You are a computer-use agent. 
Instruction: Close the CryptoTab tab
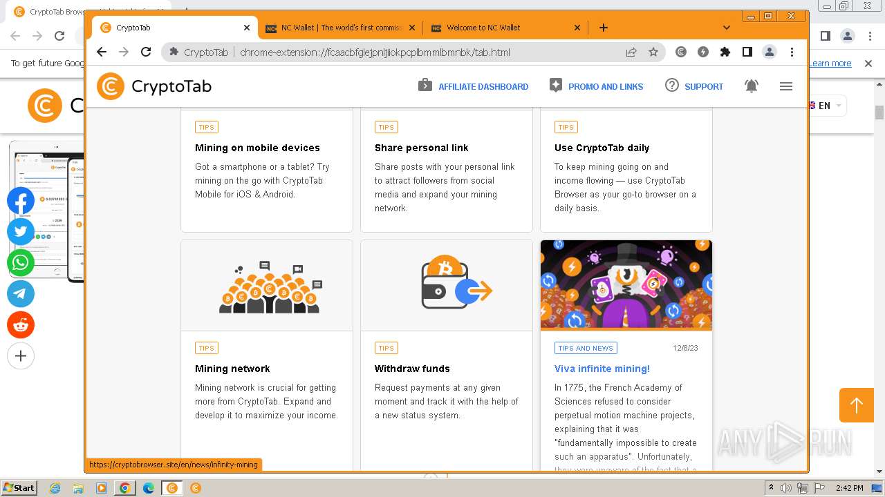pyautogui.click(x=247, y=28)
